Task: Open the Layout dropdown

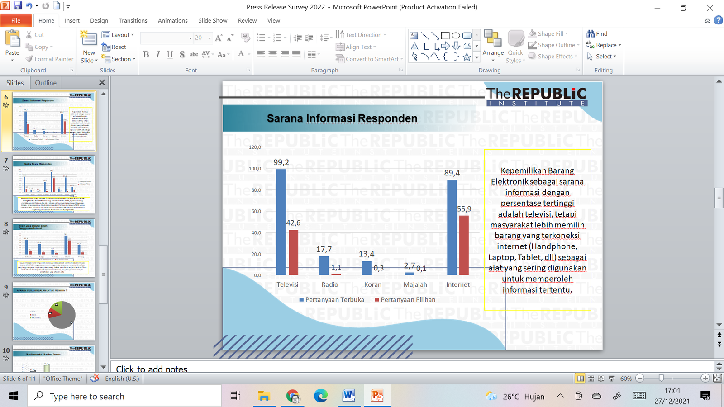Action: tap(118, 35)
